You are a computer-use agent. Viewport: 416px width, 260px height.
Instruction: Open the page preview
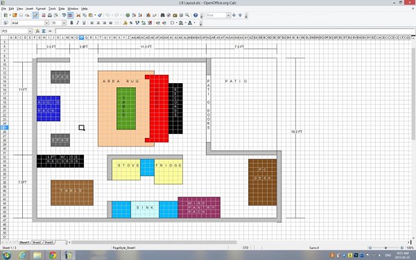point(56,15)
